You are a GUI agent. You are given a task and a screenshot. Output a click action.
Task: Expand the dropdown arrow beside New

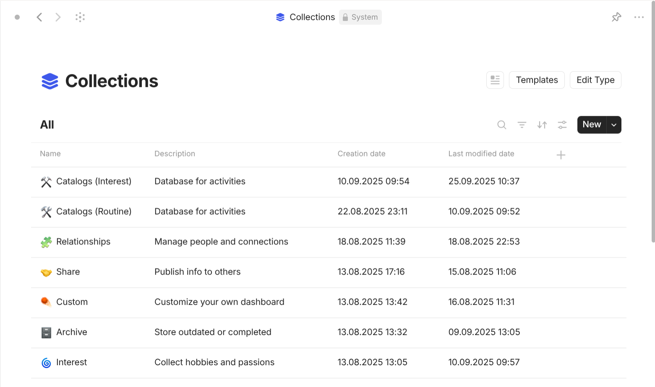coord(613,125)
